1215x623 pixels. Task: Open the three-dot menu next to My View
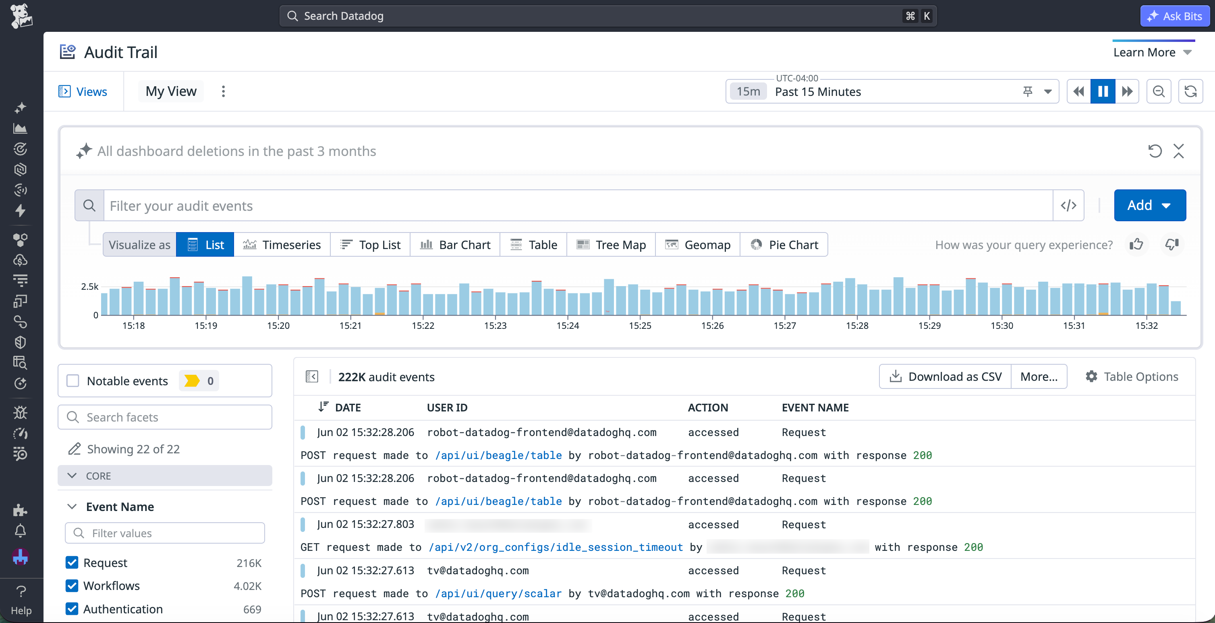(x=224, y=91)
